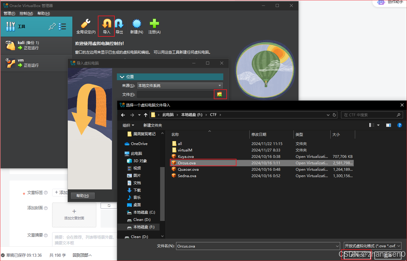Click help icon next to 文章标签

(x=46, y=193)
